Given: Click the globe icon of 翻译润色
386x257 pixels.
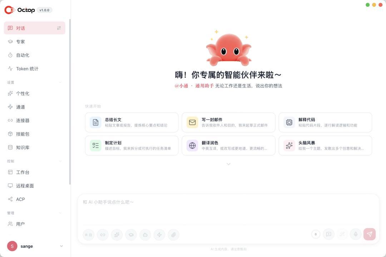Looking at the screenshot, I should (x=192, y=145).
